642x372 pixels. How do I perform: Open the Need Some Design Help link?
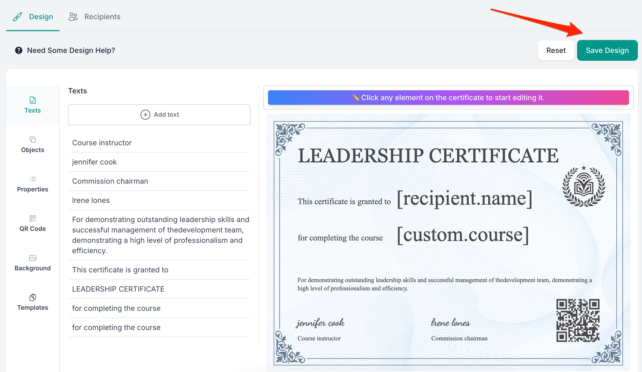[71, 50]
